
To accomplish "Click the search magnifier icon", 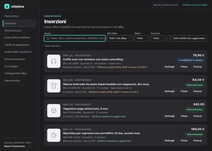I will [48, 38].
